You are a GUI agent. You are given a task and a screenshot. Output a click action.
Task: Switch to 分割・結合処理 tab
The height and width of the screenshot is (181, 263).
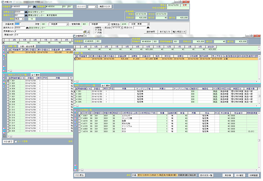pos(27,46)
